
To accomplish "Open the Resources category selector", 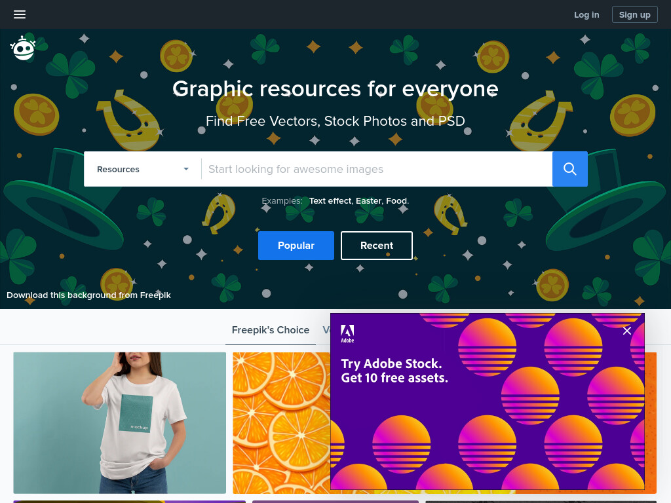I will [142, 169].
